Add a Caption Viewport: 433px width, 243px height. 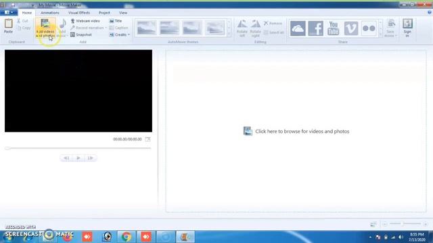(x=118, y=28)
